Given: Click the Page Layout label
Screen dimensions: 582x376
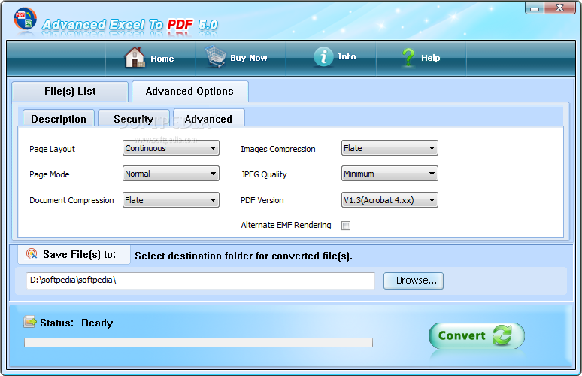Looking at the screenshot, I should coord(52,149).
